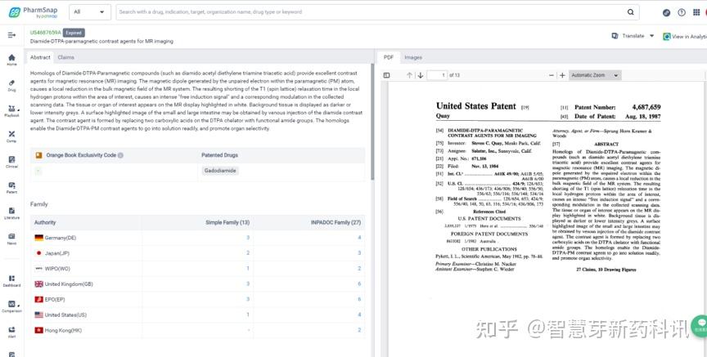This screenshot has width=707, height=357.
Task: Open Alert in the sidebar
Action: [11, 332]
